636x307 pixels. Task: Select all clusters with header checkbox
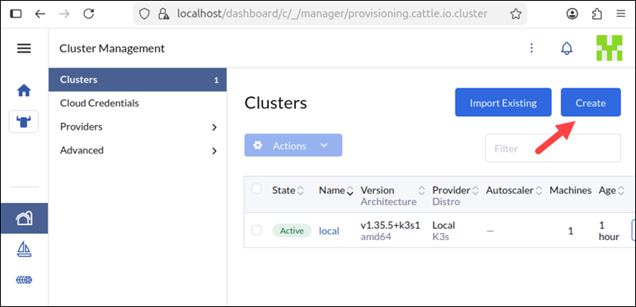click(x=256, y=189)
